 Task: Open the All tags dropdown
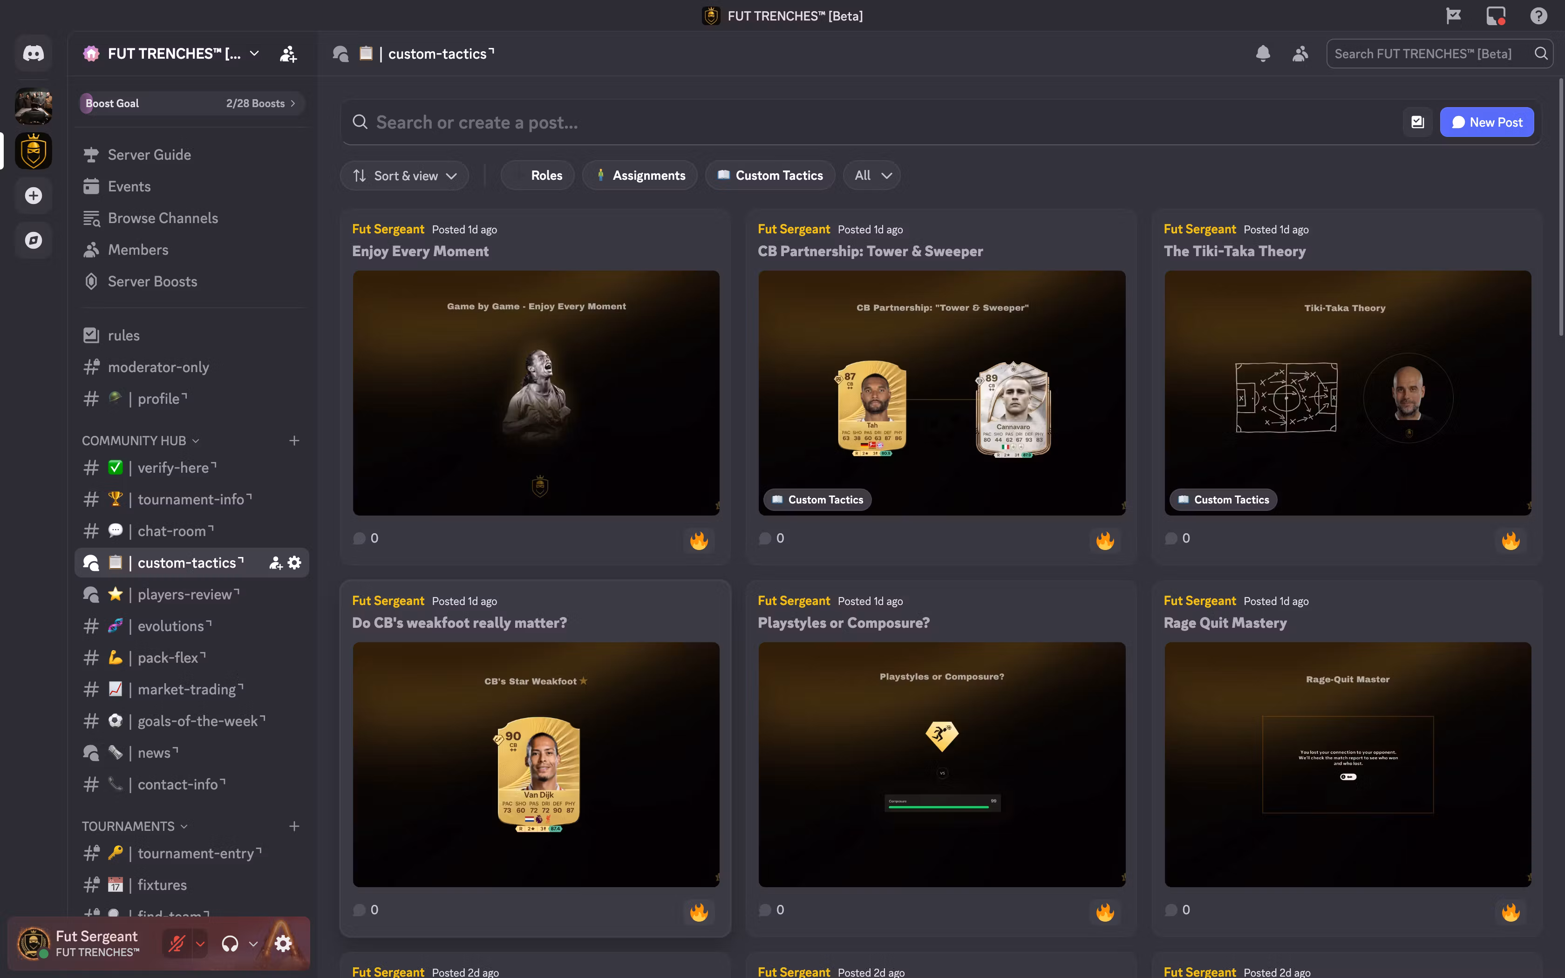coord(872,175)
